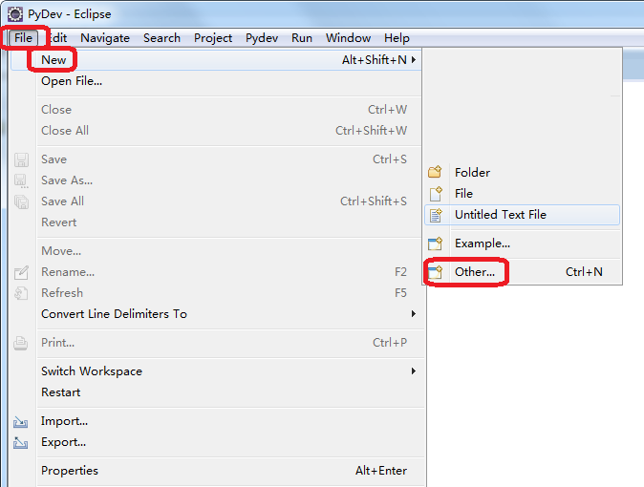Screen dimensions: 644x487
Task: Click the Other wizard icon
Action: pyautogui.click(x=435, y=272)
